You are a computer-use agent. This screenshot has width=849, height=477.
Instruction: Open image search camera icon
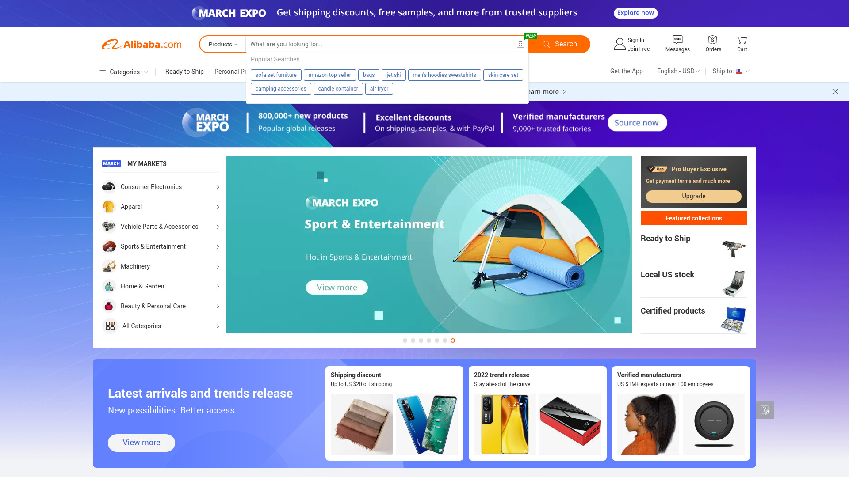pyautogui.click(x=520, y=44)
